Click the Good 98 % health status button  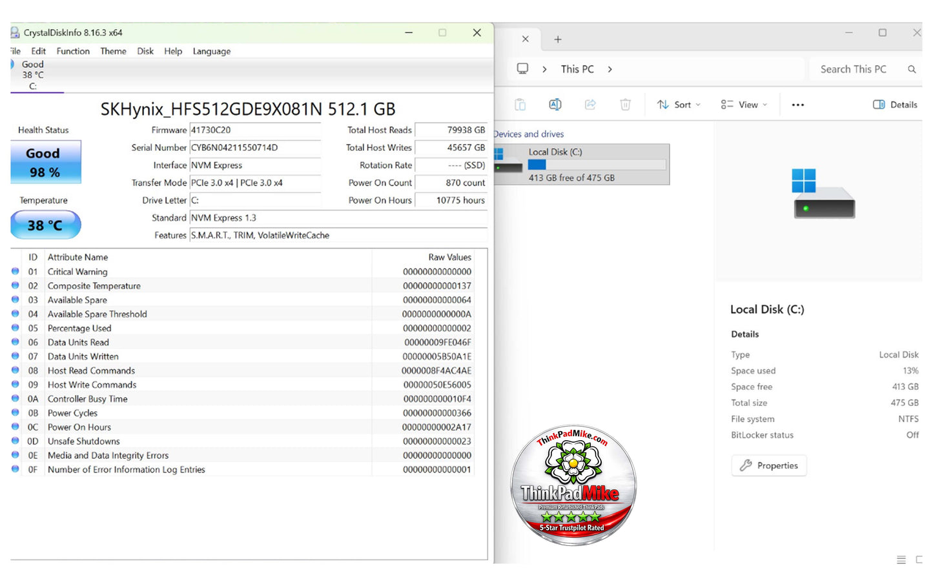46,162
